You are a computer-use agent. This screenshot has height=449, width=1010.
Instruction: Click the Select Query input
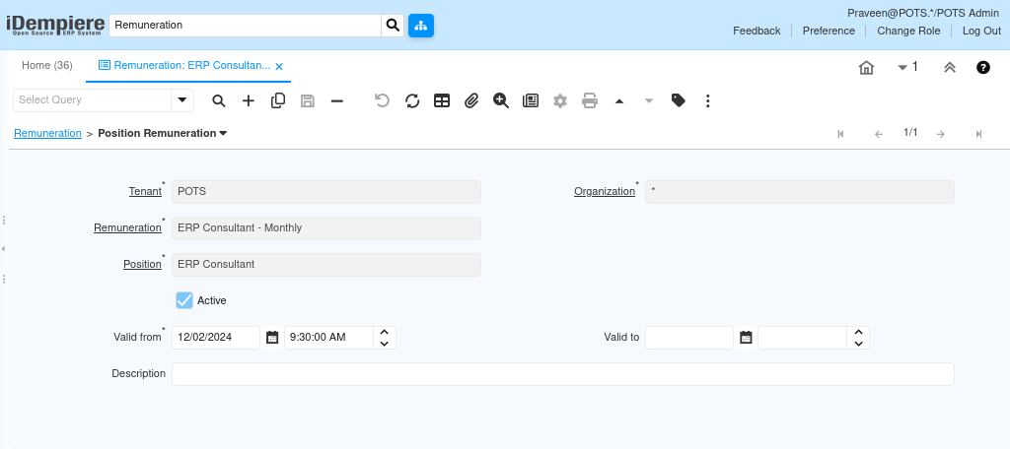(x=93, y=99)
